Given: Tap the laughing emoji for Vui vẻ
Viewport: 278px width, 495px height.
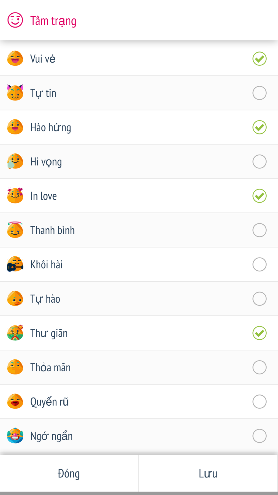Looking at the screenshot, I should coord(15,58).
